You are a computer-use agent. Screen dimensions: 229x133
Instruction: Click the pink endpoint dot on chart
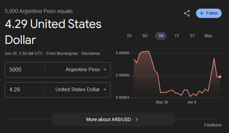pyautogui.click(x=220, y=77)
